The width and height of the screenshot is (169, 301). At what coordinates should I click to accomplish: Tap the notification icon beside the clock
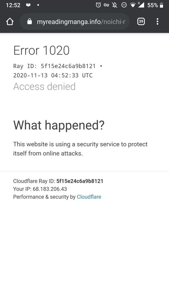[x=28, y=5]
